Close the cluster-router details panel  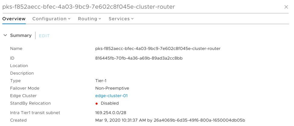pos(286,7)
